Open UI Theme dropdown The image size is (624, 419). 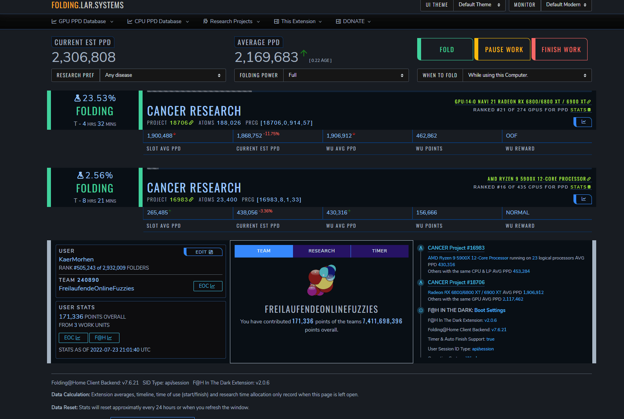click(479, 5)
